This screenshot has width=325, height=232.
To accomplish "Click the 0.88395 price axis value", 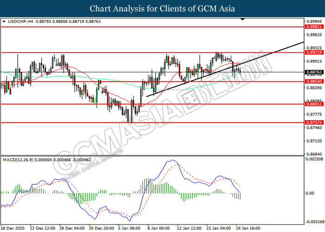I will coord(314,88).
